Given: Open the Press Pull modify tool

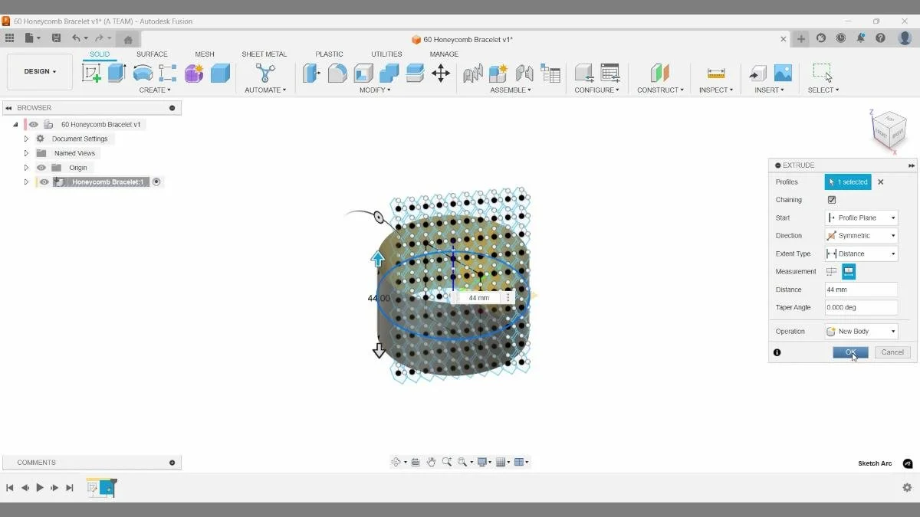Looking at the screenshot, I should tap(311, 73).
